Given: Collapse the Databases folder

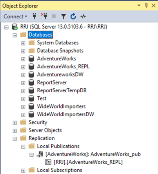Looking at the screenshot, I should pyautogui.click(x=15, y=35).
